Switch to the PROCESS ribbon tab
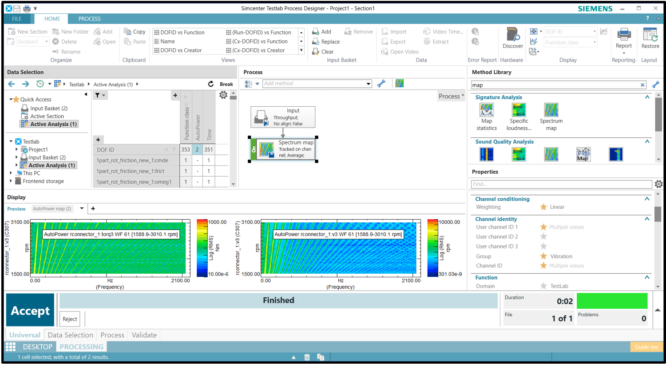Image resolution: width=666 pixels, height=365 pixels. 89,19
